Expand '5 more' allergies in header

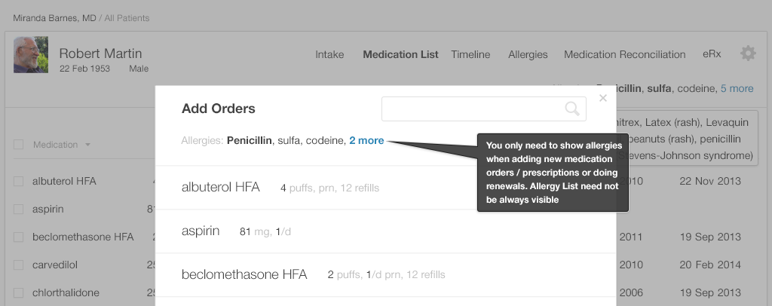[x=737, y=88]
